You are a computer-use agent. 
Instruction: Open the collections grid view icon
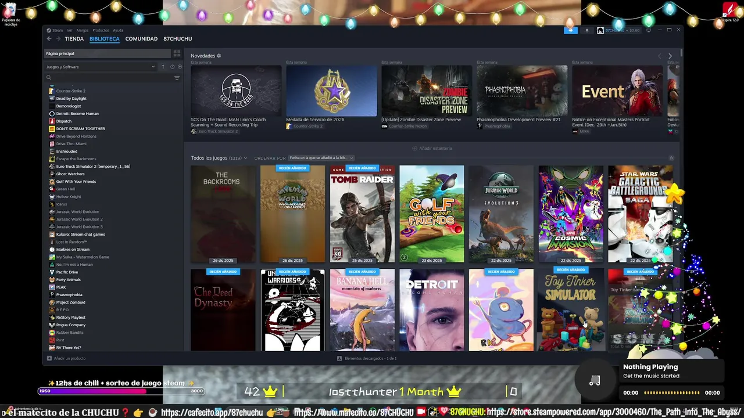click(x=177, y=53)
